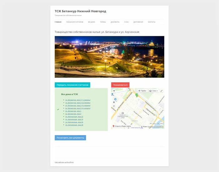Open link ул. Бетанкура, дом 3

point(73,111)
